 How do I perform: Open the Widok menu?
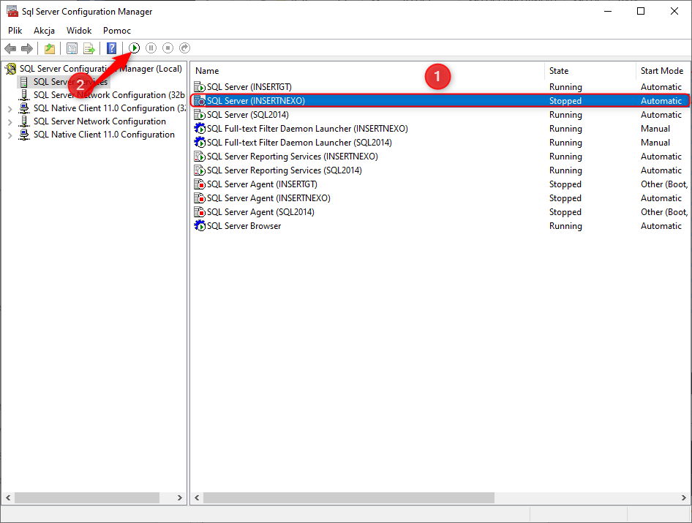click(79, 31)
